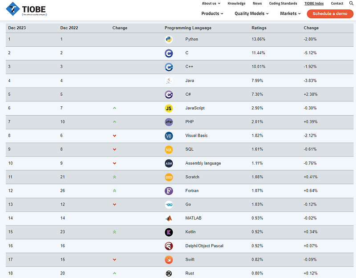Image resolution: width=356 pixels, height=278 pixels.
Task: Click the SQL logo icon
Action: [x=169, y=149]
